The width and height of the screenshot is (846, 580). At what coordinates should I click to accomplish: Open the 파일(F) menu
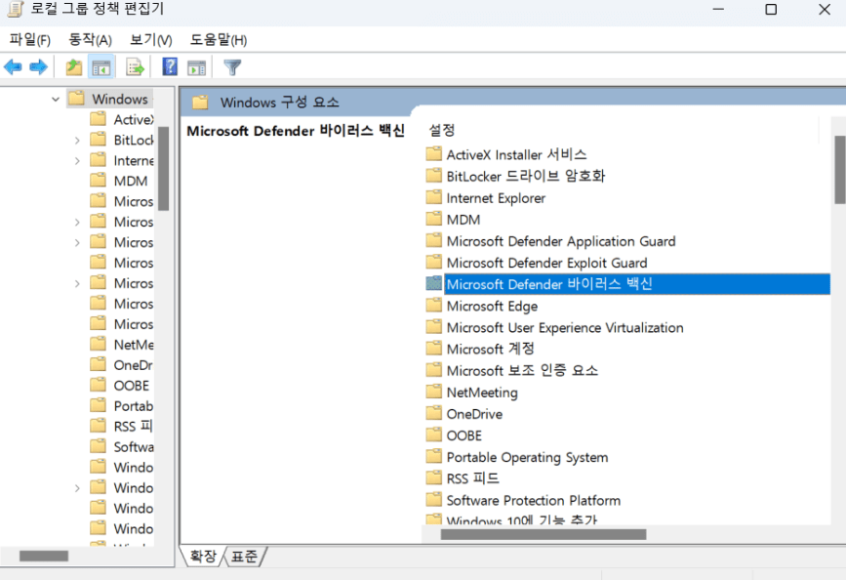click(x=30, y=39)
